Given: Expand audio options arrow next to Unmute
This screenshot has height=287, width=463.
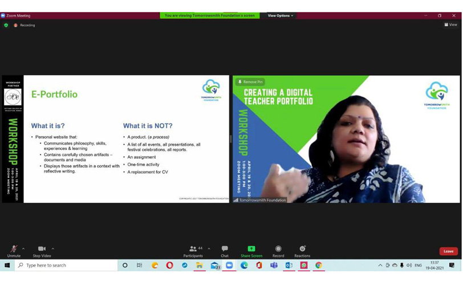Looking at the screenshot, I should [x=23, y=249].
